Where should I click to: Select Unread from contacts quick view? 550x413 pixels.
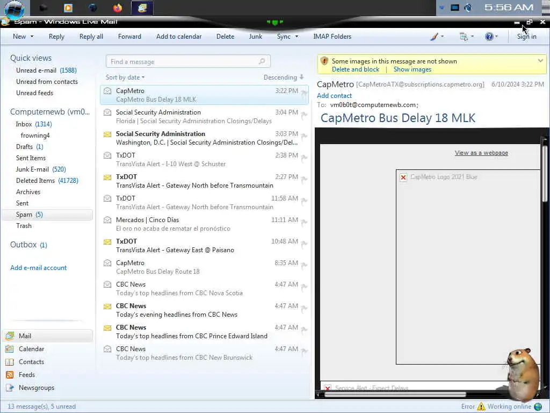pyautogui.click(x=47, y=82)
